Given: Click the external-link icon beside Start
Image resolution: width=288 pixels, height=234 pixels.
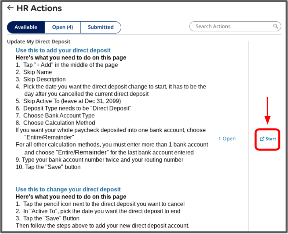Looking at the screenshot, I should (262, 139).
